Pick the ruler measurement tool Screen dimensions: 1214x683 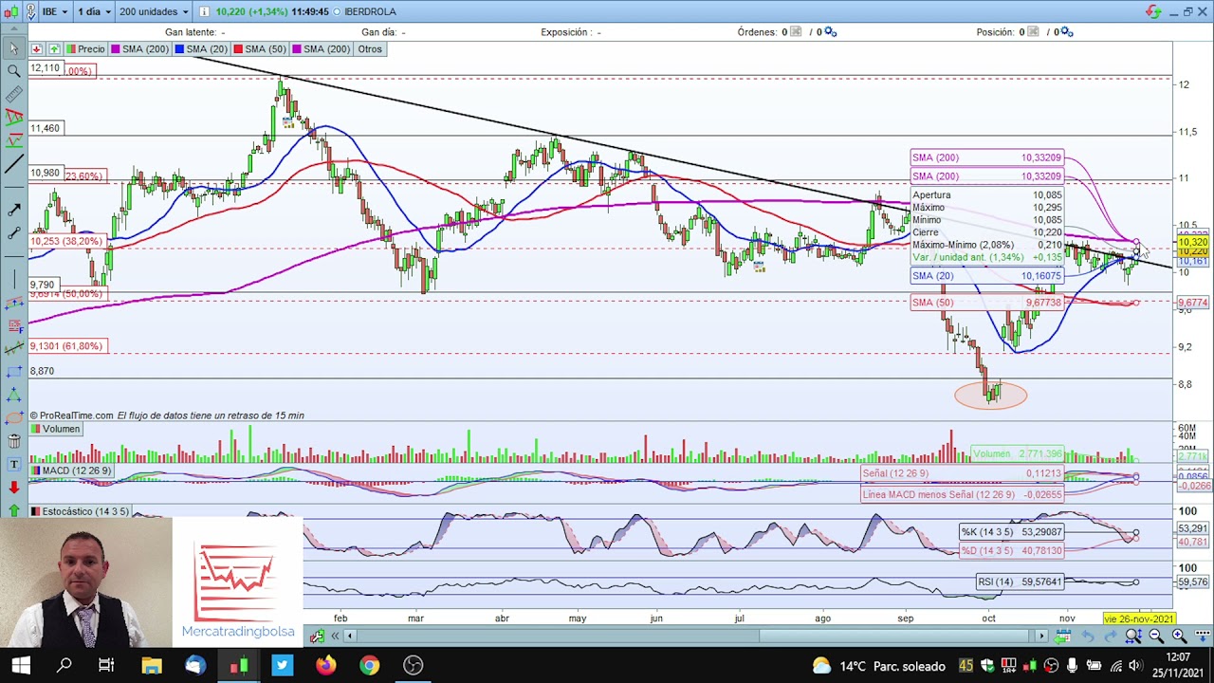pyautogui.click(x=13, y=95)
